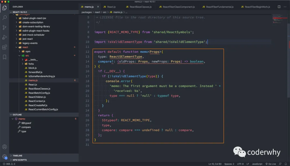Viewport: 290px width, 166px height.
Task: Jump to compare in the Outline
Action: [x=44, y=127]
